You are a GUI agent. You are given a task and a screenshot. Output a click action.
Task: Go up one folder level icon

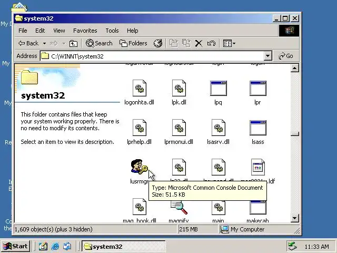(73, 43)
